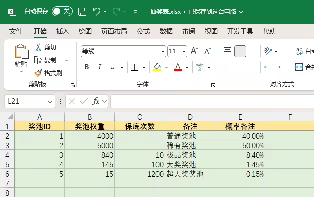Click the 剪切 (Cut) scissors button

[46, 47]
